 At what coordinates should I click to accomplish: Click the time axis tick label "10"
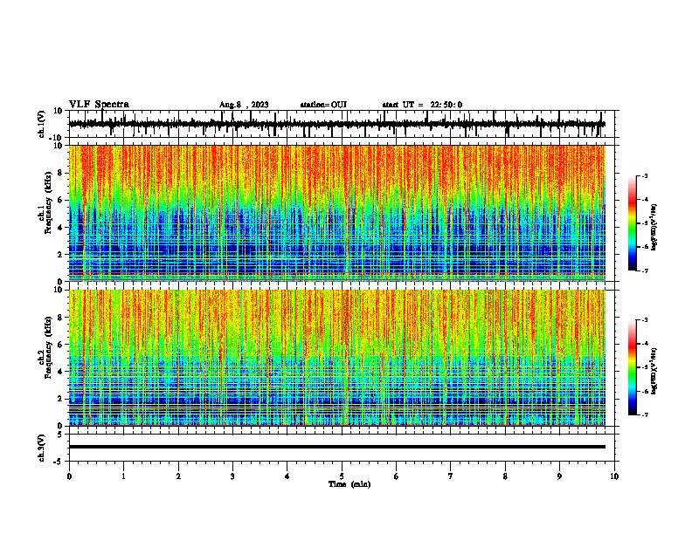(614, 476)
